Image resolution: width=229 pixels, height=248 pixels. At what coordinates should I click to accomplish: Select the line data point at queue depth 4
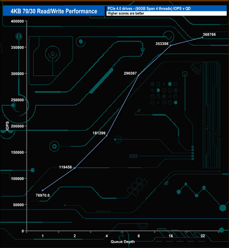[x=107, y=136]
